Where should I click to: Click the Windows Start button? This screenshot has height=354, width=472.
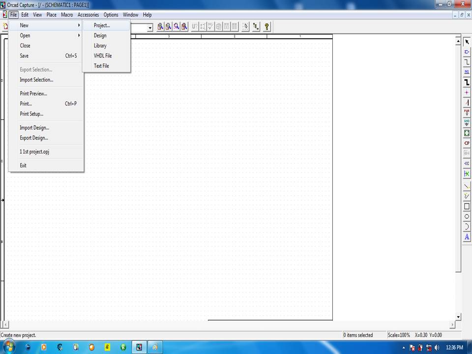[8, 347]
